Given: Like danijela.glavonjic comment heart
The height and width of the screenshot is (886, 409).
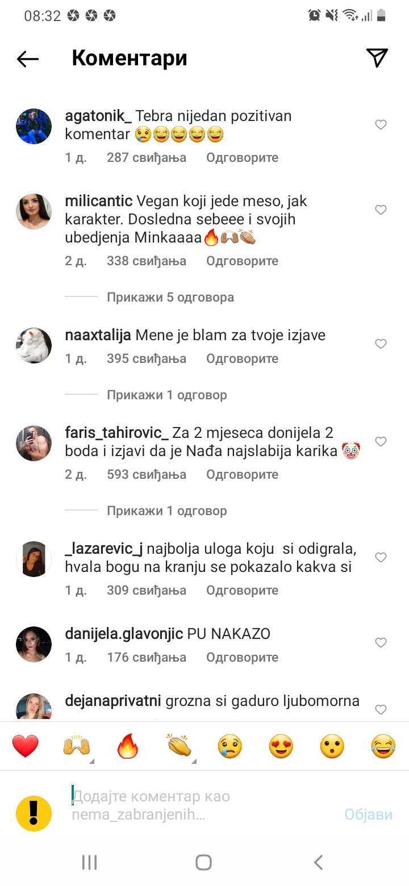Looking at the screenshot, I should tap(381, 643).
